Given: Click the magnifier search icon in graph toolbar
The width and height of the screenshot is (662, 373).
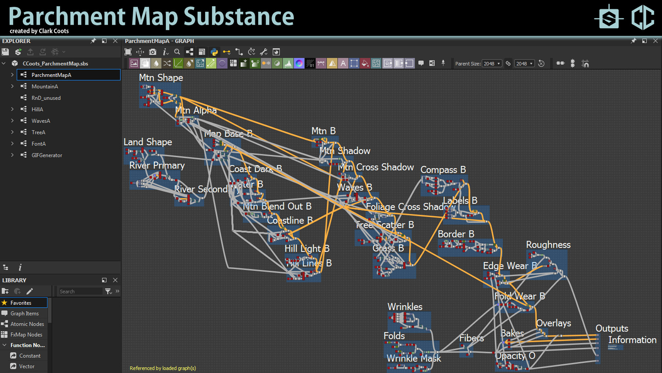Looking at the screenshot, I should pos(177,52).
